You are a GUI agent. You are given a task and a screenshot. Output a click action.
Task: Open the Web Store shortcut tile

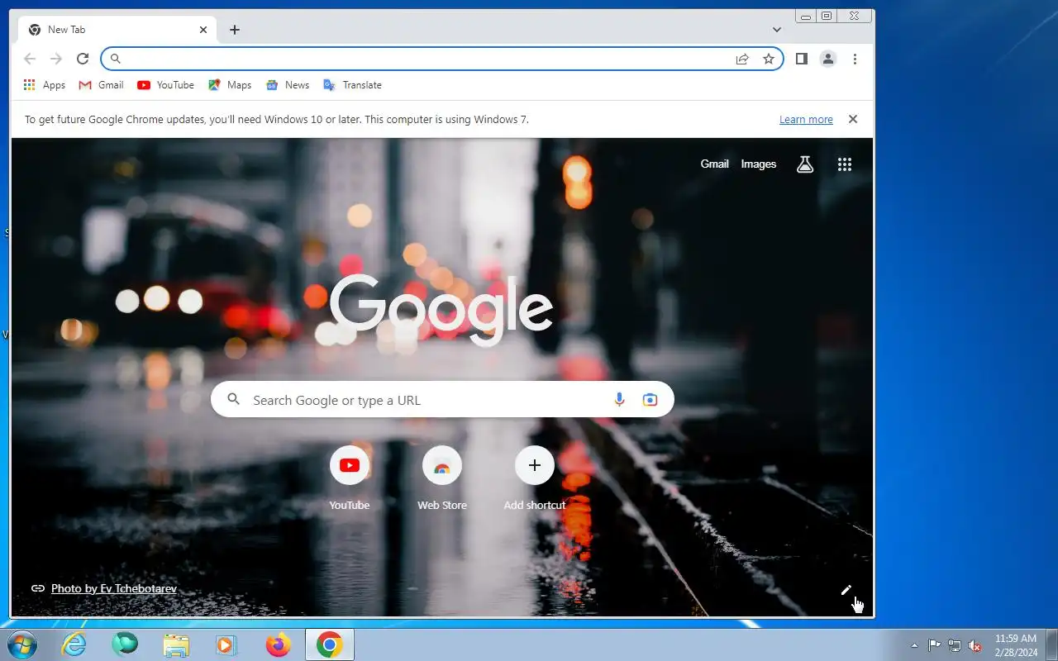click(x=442, y=479)
